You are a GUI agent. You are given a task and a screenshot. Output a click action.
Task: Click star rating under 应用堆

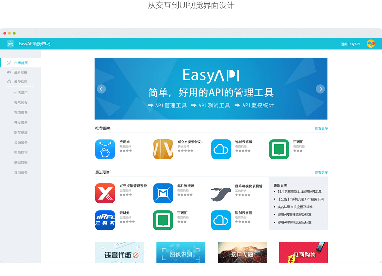point(126,151)
